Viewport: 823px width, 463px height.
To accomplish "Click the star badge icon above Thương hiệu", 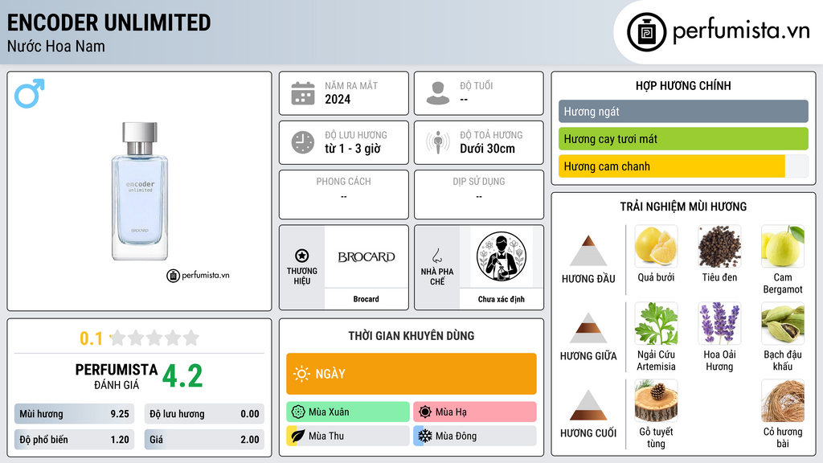I will pos(302,256).
